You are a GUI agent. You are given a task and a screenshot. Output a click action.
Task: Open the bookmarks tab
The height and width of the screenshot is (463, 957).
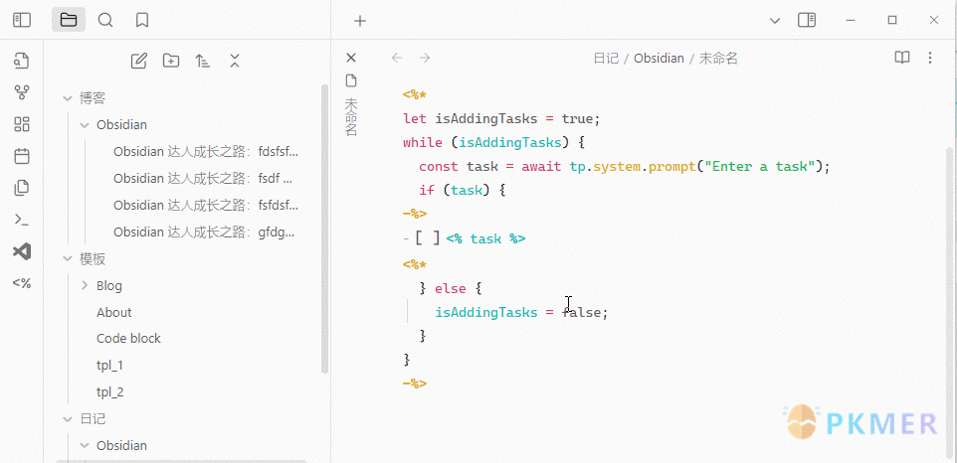[142, 20]
